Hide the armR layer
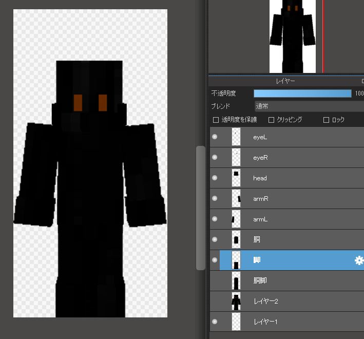The width and height of the screenshot is (364, 339). [215, 199]
